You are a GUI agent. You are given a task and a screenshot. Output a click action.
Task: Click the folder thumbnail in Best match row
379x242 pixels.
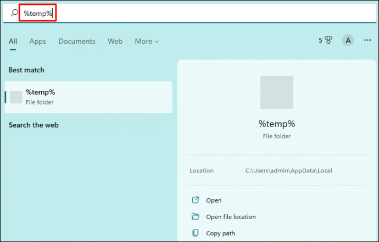point(16,97)
